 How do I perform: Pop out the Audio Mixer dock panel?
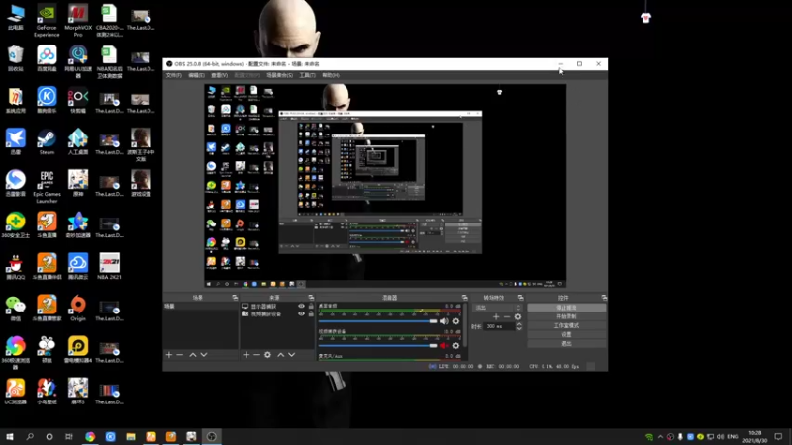(464, 298)
